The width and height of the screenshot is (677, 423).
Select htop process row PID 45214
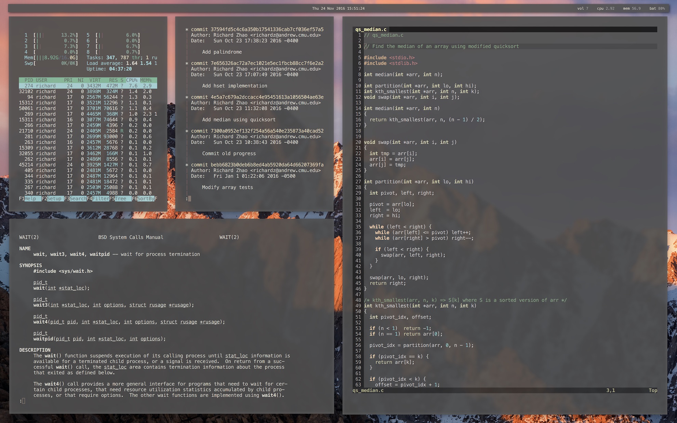click(x=88, y=165)
